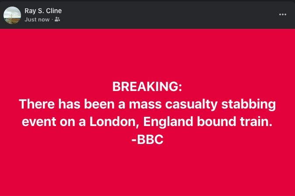Open the three-dot post options menu
The width and height of the screenshot is (295, 196).
point(283,14)
